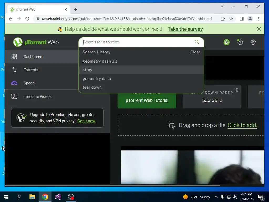Click the video thumbnail preview
This screenshot has height=202, width=269.
(192, 167)
